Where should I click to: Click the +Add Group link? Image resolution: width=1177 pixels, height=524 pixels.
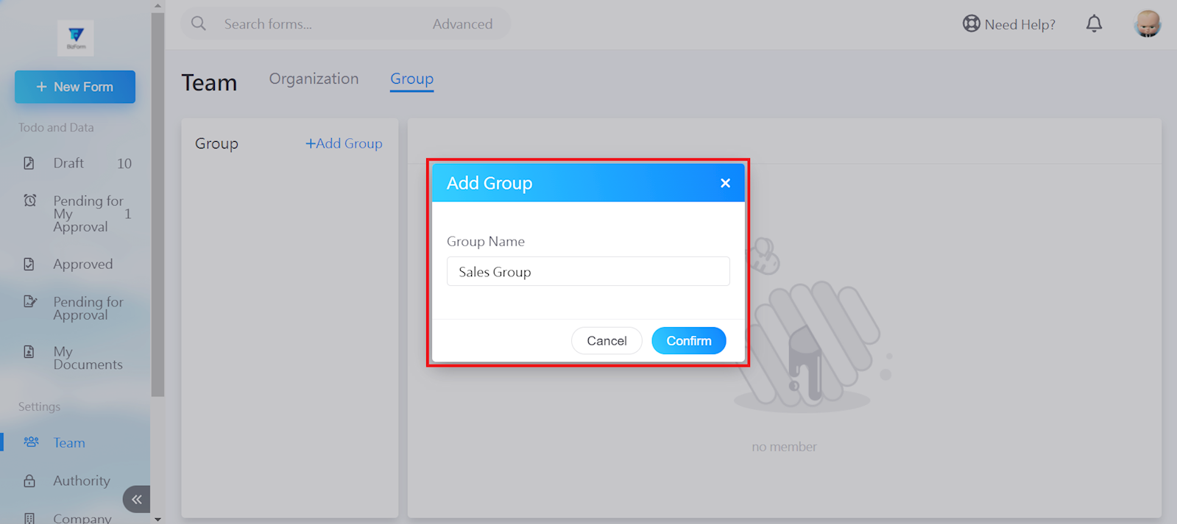pos(344,143)
